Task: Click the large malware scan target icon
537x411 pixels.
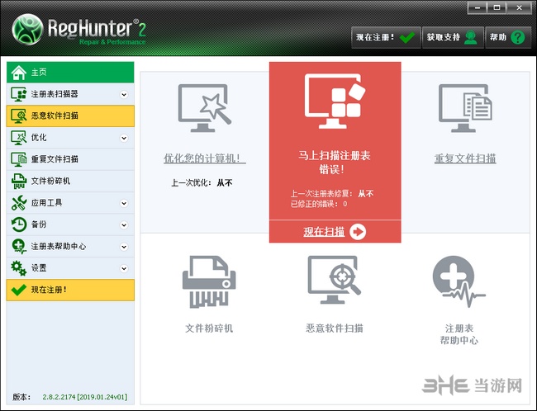Action: pos(335,280)
